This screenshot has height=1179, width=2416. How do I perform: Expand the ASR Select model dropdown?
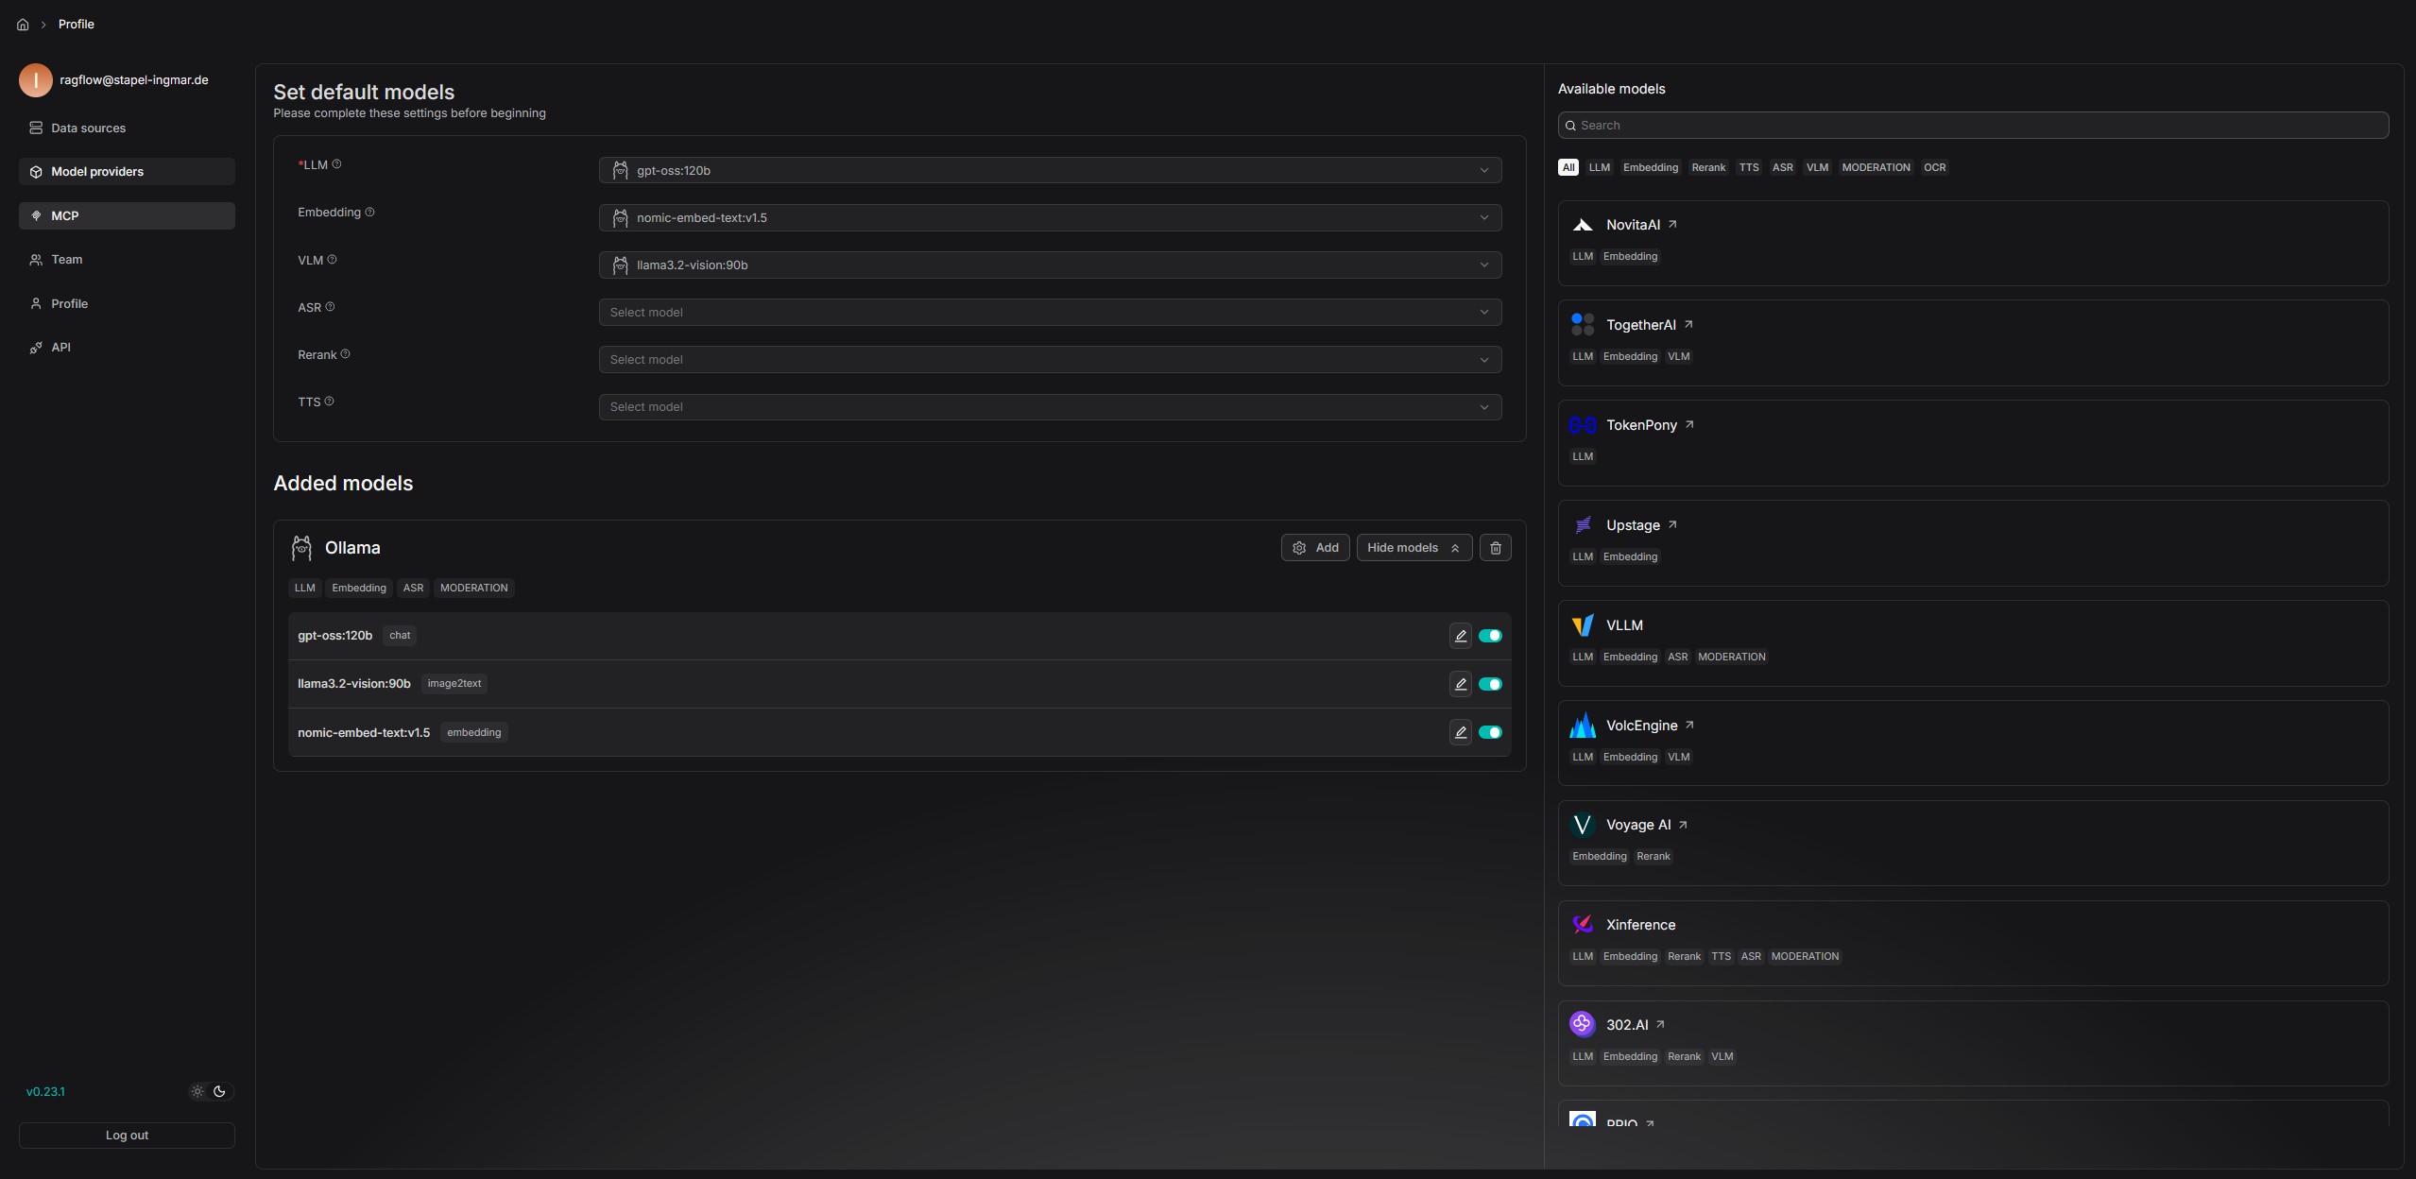[x=1049, y=312]
